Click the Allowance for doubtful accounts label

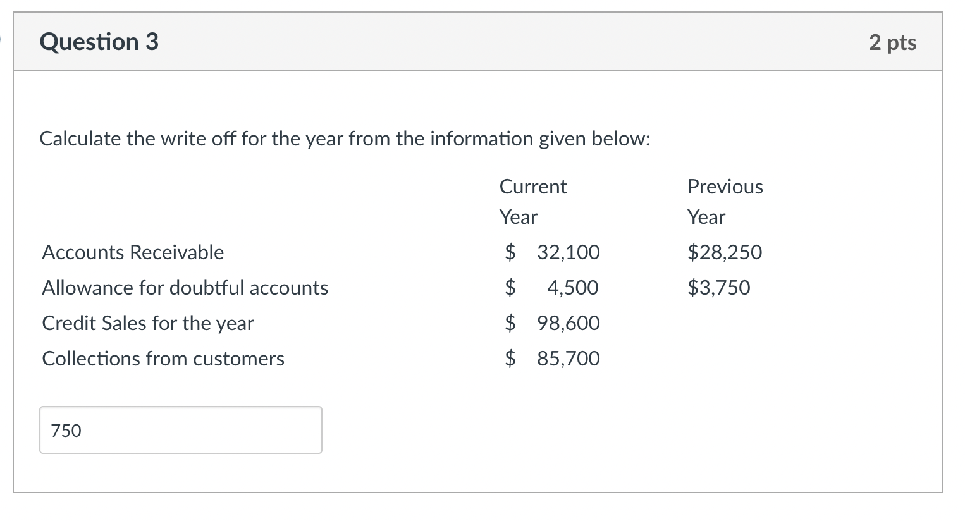click(185, 288)
